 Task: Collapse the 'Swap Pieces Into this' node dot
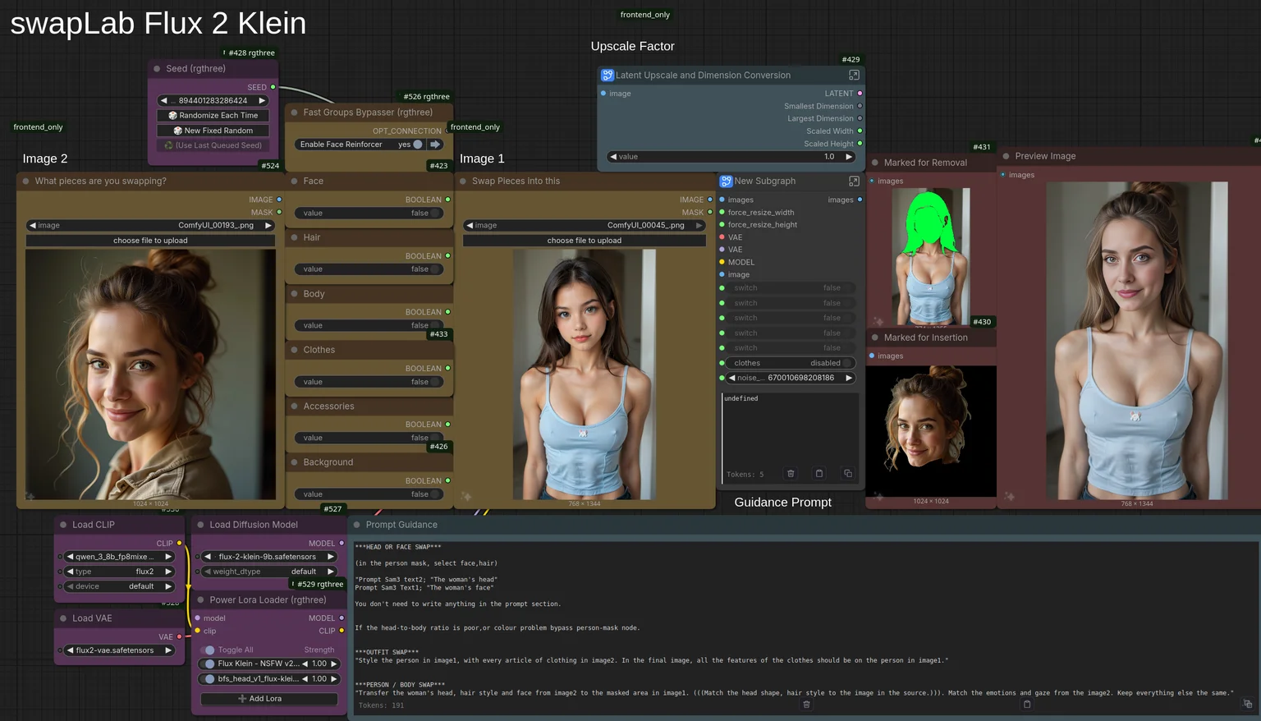pyautogui.click(x=463, y=181)
